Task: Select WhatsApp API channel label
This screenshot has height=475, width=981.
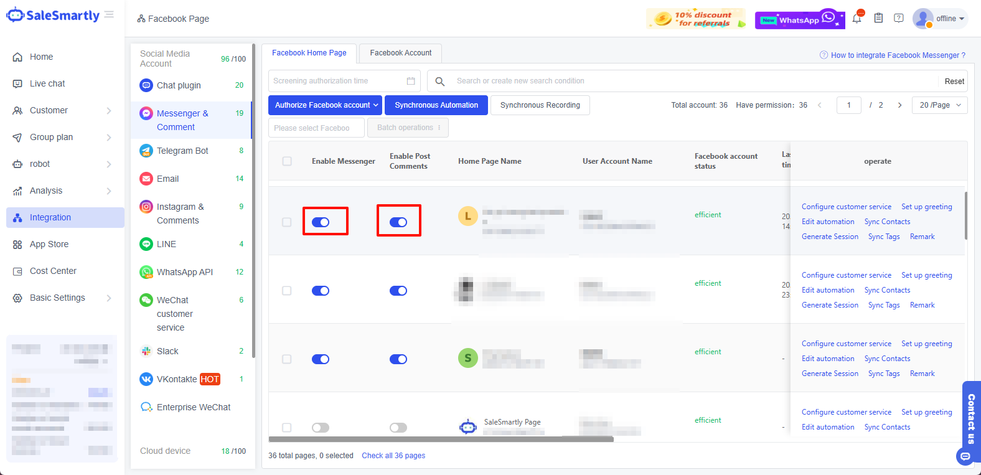Action: (x=185, y=272)
